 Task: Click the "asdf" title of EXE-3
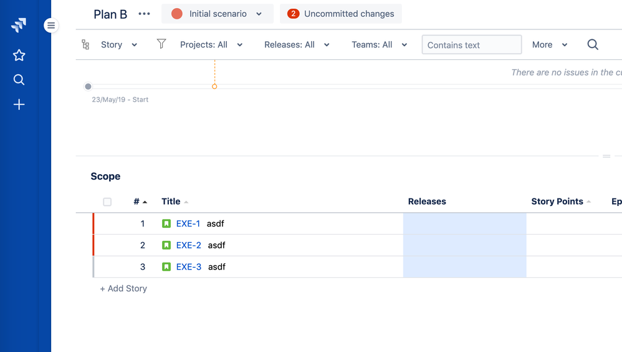pos(217,266)
